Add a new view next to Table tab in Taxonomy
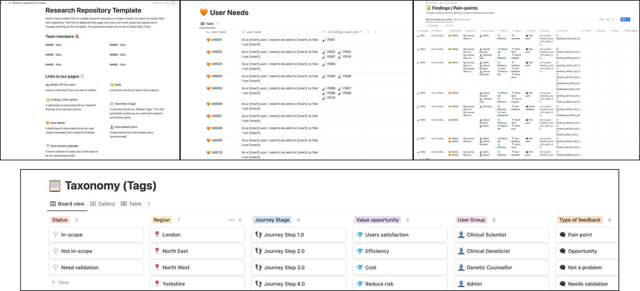The height and width of the screenshot is (291, 640). 149,204
